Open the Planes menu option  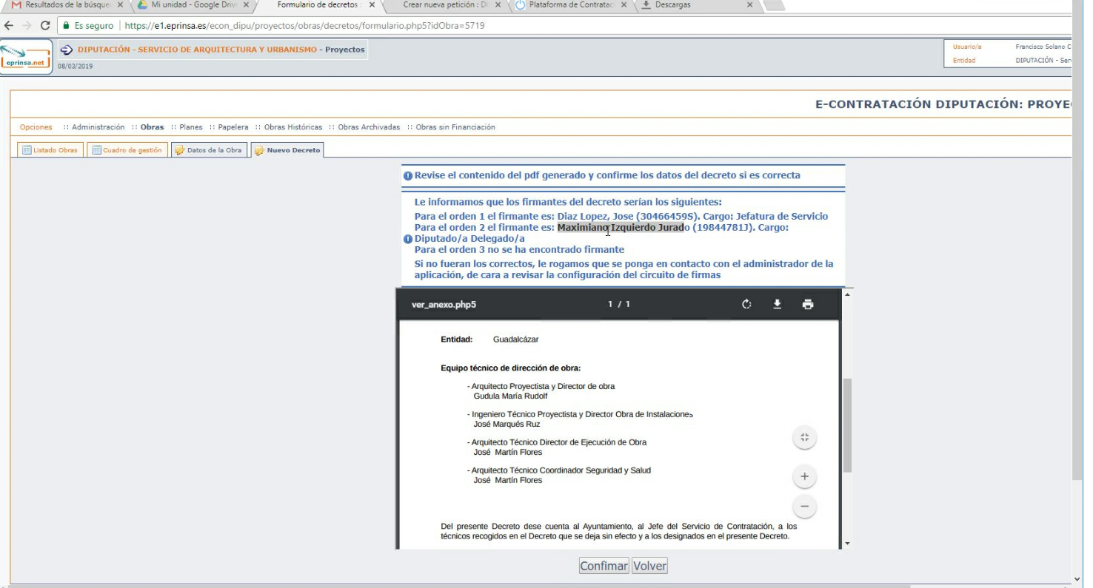coord(190,127)
